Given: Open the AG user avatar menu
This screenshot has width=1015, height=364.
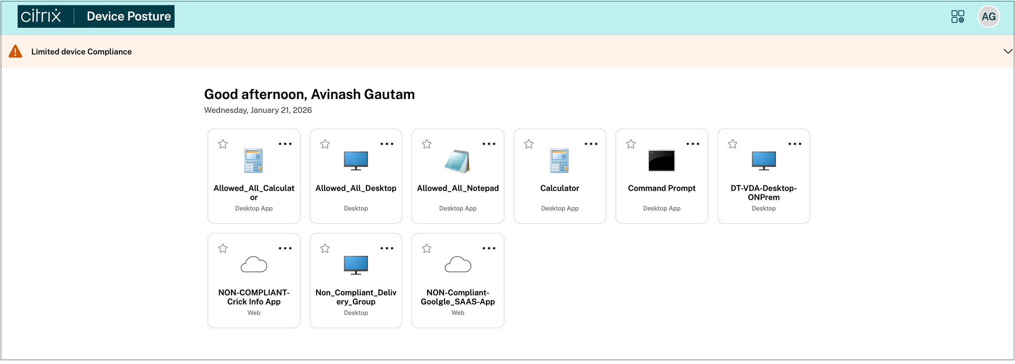Looking at the screenshot, I should pos(989,17).
